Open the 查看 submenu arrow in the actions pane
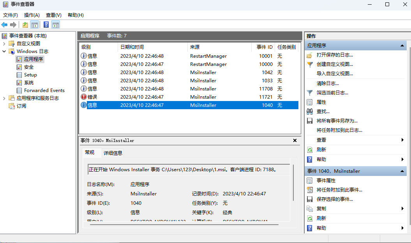 click(x=402, y=140)
